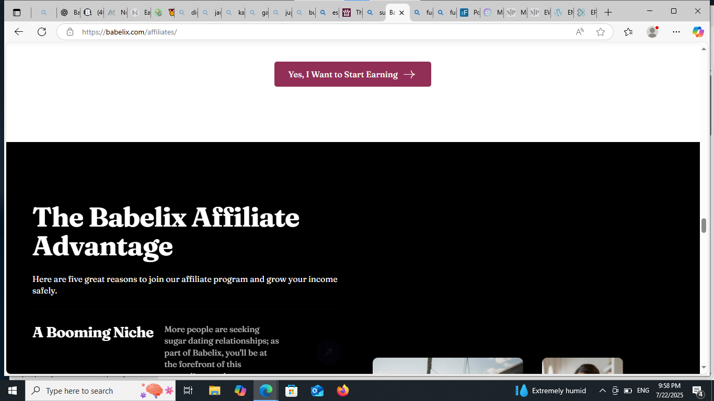This screenshot has width=714, height=401.
Task: Switch to the "es" search tab
Action: (x=329, y=13)
